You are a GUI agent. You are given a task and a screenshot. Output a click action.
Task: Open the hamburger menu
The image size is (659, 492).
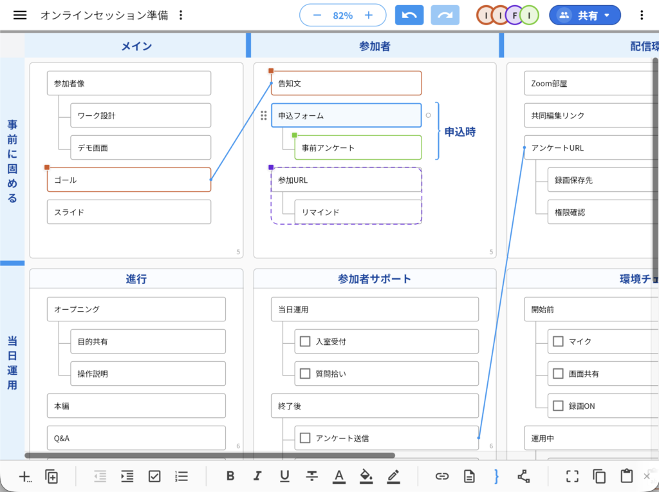click(20, 14)
